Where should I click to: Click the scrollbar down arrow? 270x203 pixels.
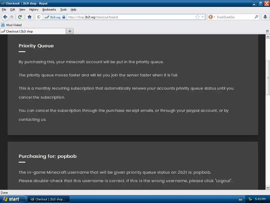click(268, 188)
